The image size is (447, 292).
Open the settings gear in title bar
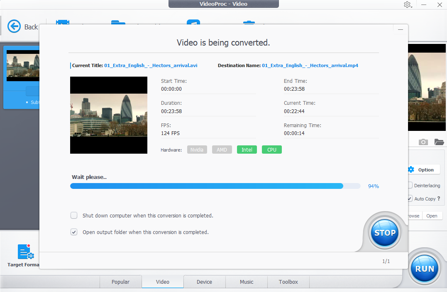pyautogui.click(x=407, y=5)
